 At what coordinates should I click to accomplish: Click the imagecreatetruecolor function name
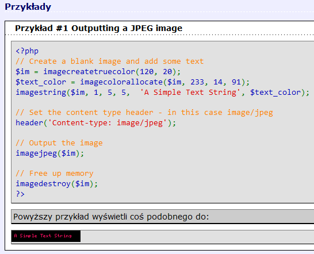(89, 72)
